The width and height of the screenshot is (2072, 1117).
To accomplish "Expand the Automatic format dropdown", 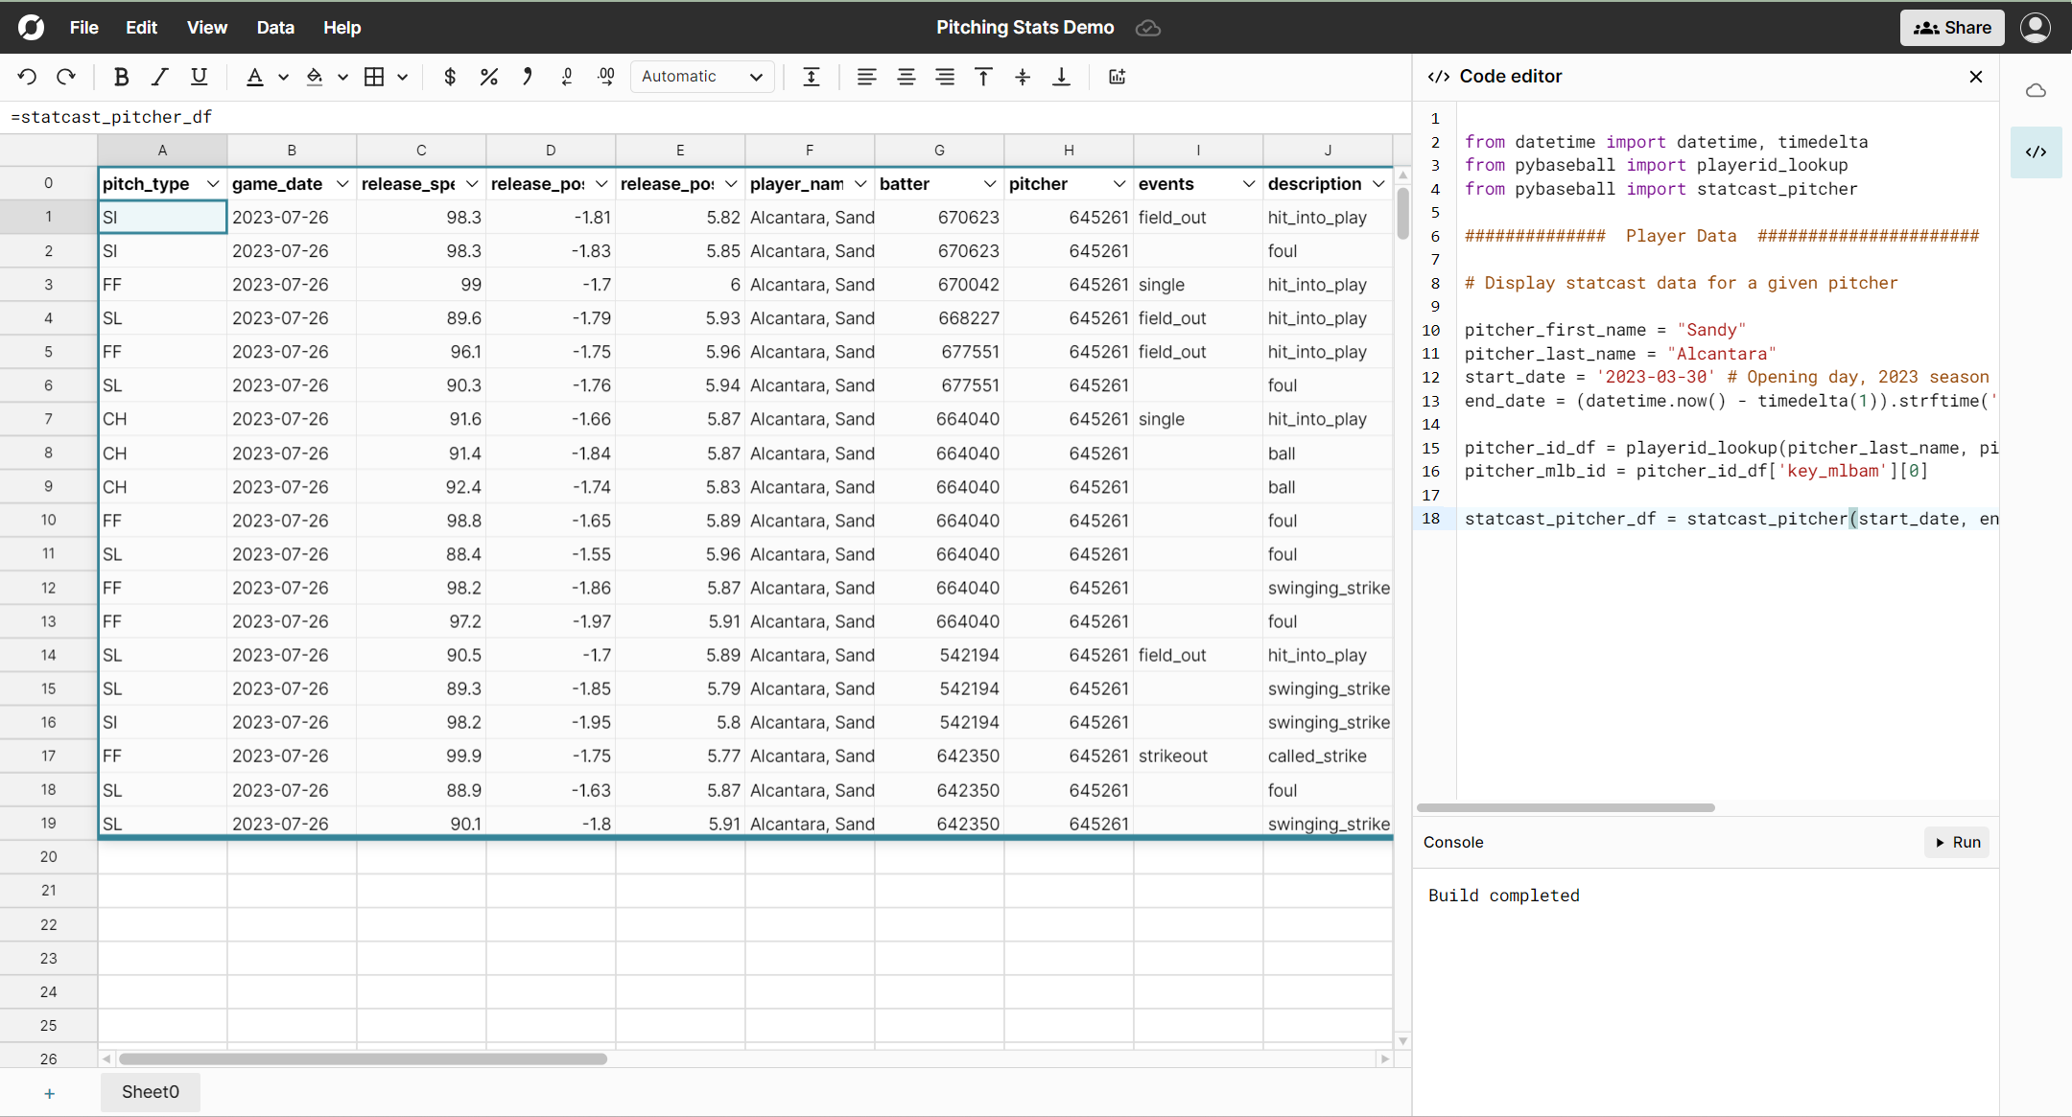I will coord(702,77).
